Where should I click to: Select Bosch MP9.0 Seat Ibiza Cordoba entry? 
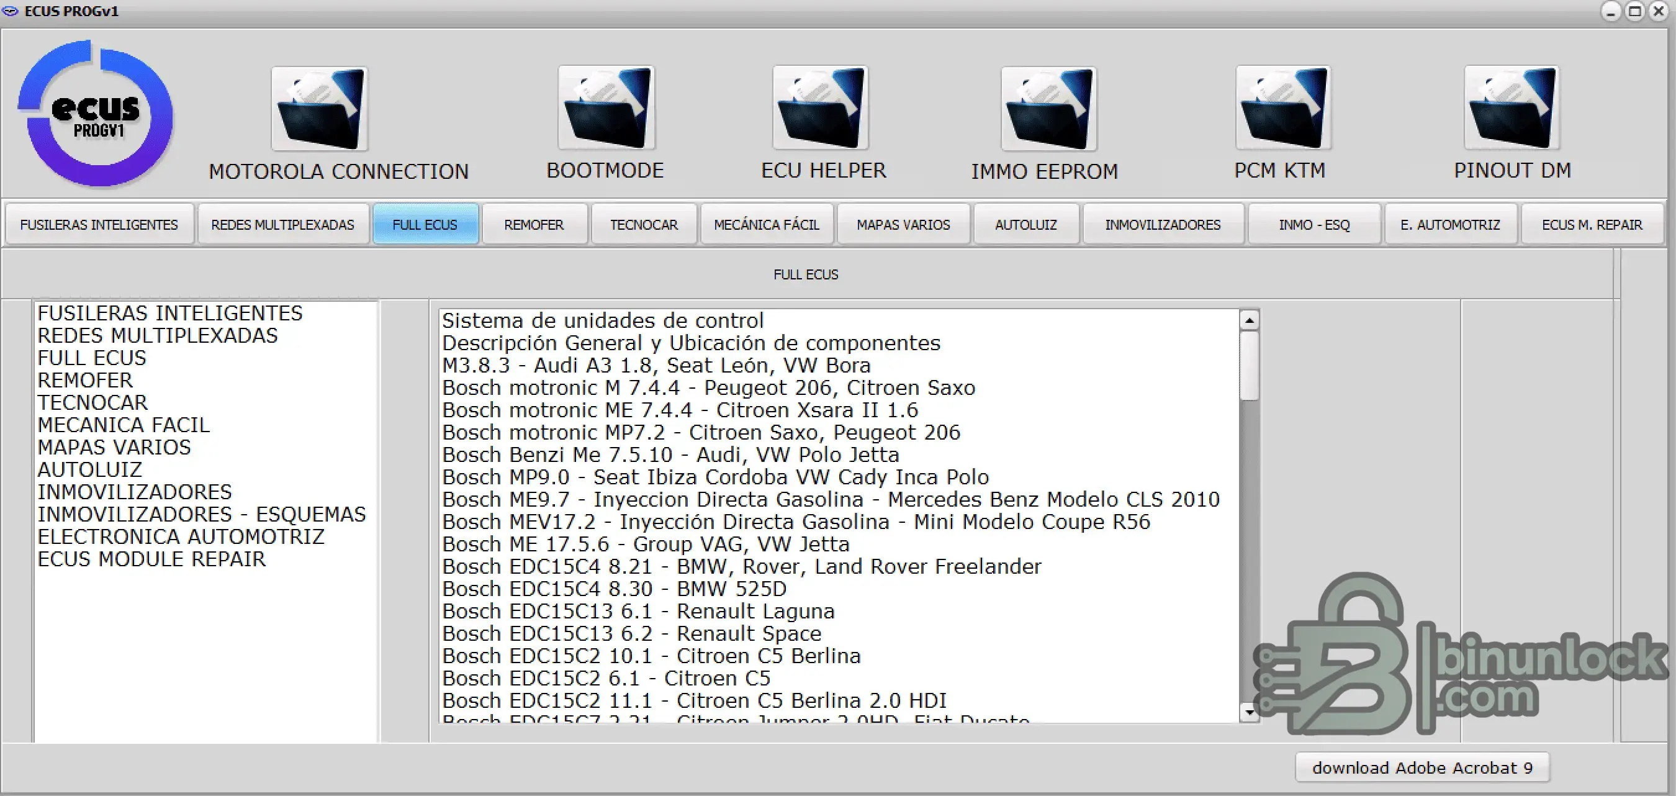(716, 477)
